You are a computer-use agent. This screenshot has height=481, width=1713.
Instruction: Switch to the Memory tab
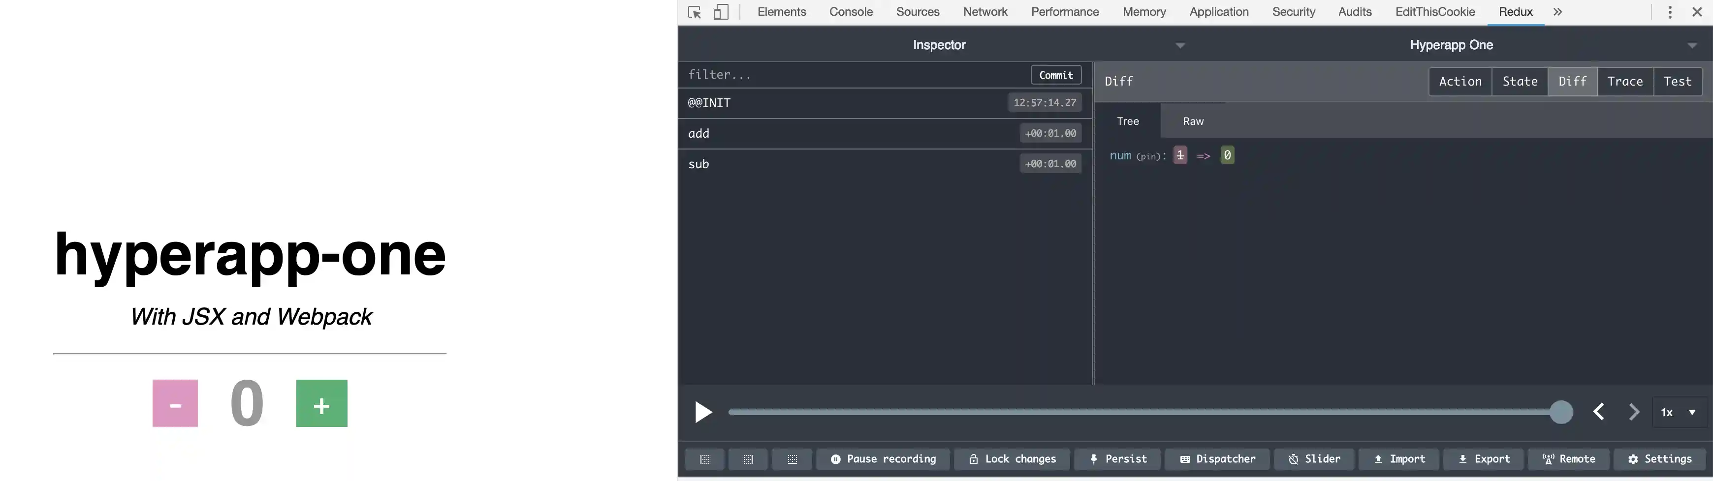(1144, 12)
